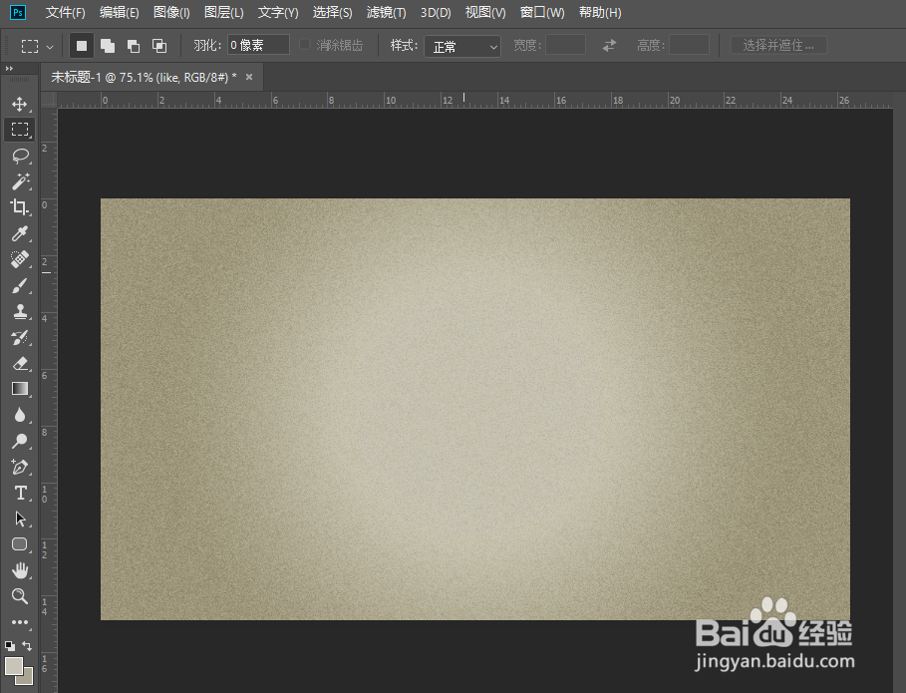This screenshot has width=906, height=693.
Task: Choose the Clone Stamp tool
Action: tap(20, 311)
